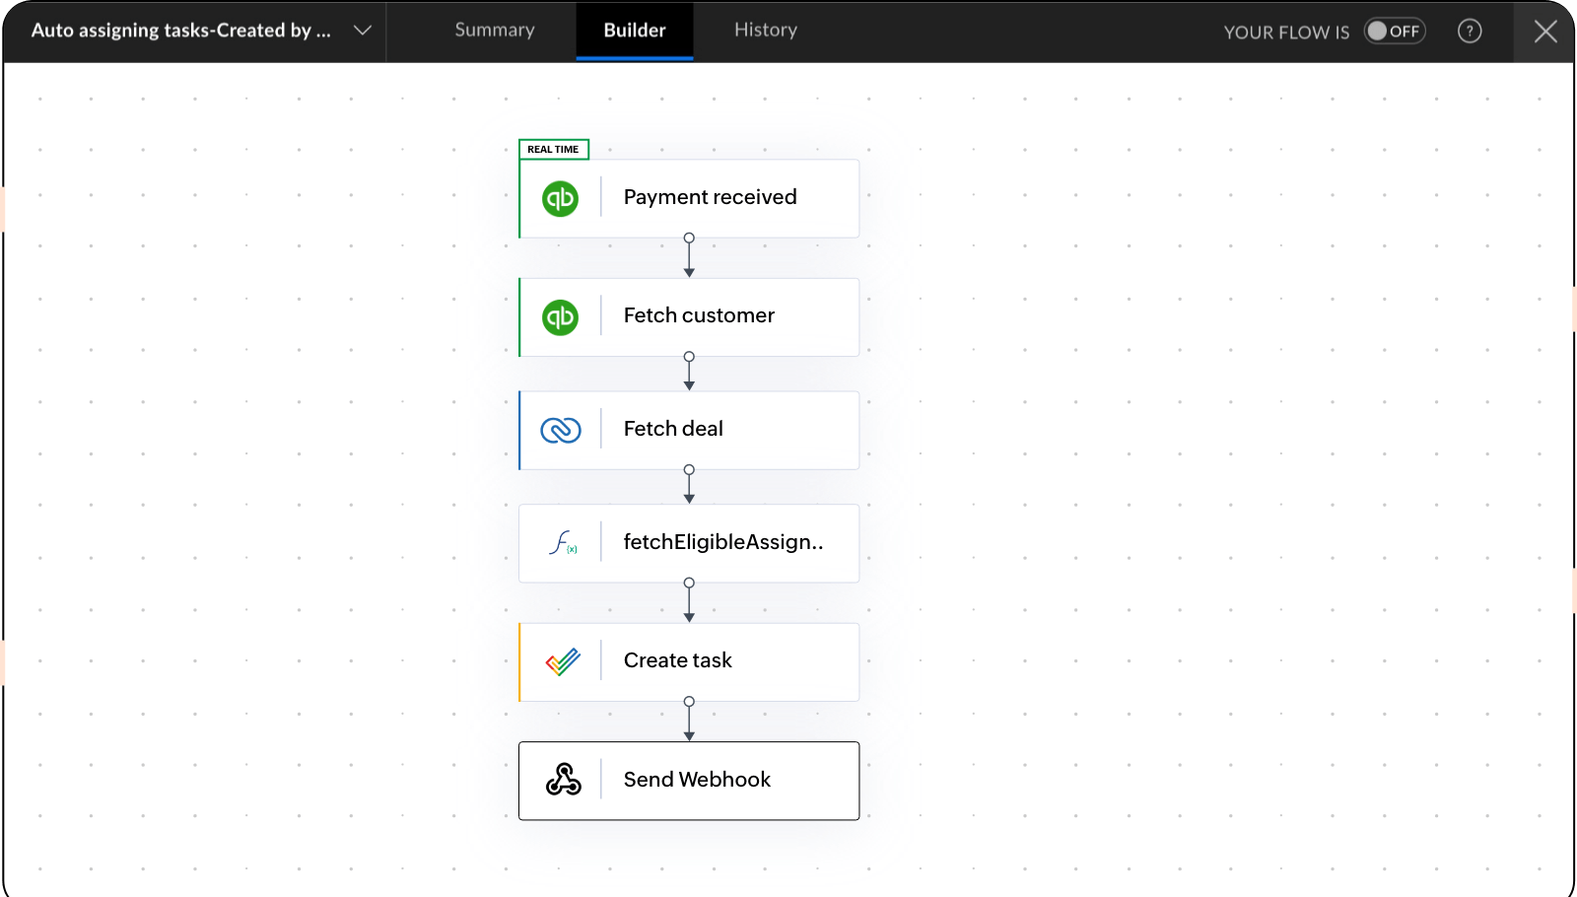Select the Payment received trigger card
Viewport: 1577px width, 897px height.
click(x=710, y=197)
